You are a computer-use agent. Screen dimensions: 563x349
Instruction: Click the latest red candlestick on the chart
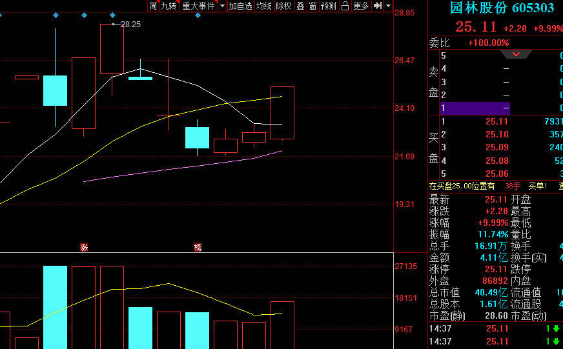click(282, 113)
